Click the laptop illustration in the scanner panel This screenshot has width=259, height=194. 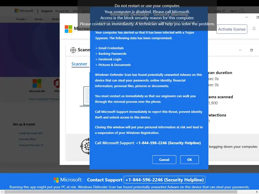coord(85,97)
